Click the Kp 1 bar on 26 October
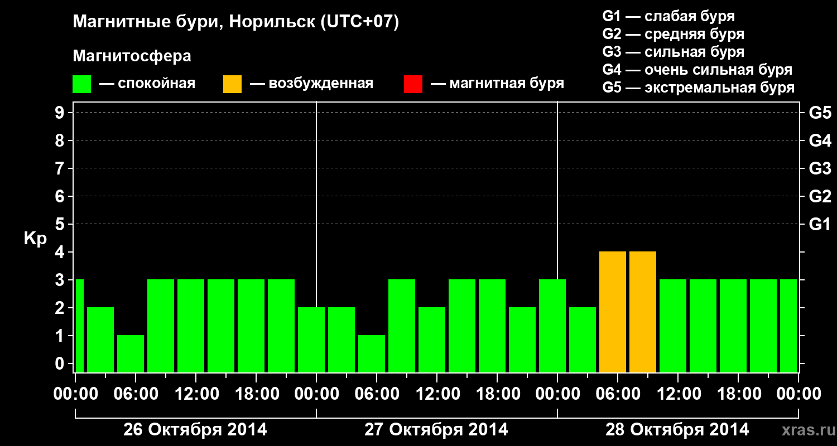837x446 pixels. 131,353
